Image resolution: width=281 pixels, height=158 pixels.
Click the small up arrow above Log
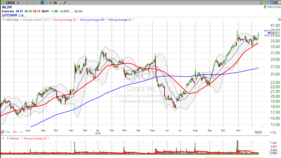click(262, 127)
